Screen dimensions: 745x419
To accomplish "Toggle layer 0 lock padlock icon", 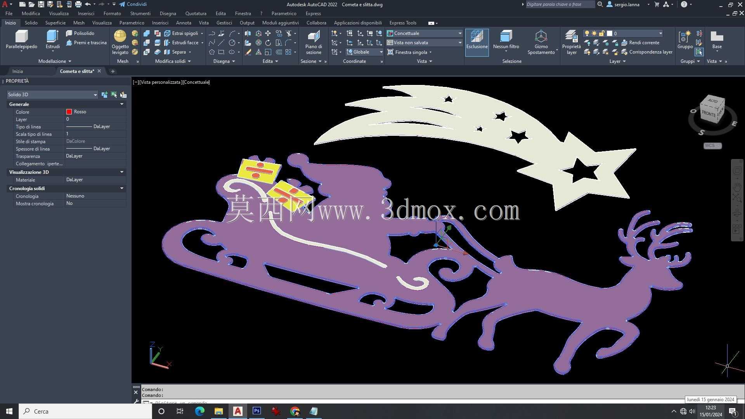I will click(x=601, y=33).
